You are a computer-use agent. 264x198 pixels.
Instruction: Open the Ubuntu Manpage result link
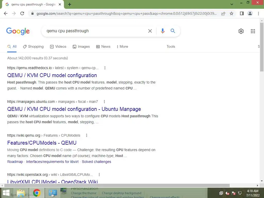pyautogui.click(x=74, y=109)
